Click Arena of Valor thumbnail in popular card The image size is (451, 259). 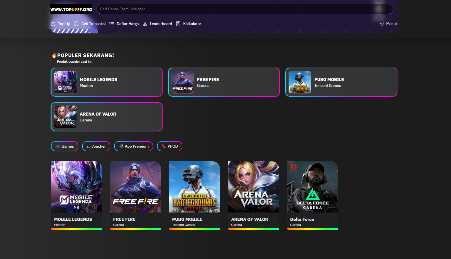[65, 117]
